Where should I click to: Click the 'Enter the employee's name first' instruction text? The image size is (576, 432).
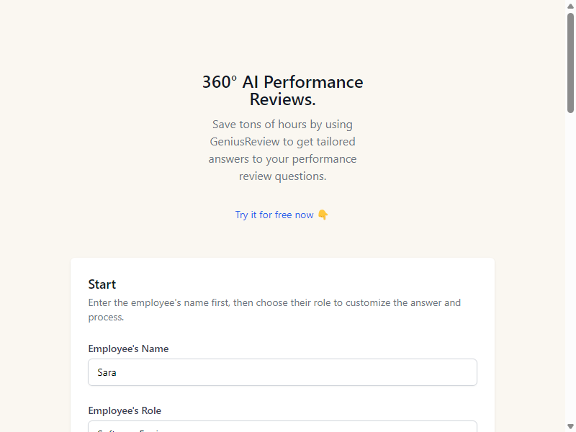pyautogui.click(x=274, y=310)
